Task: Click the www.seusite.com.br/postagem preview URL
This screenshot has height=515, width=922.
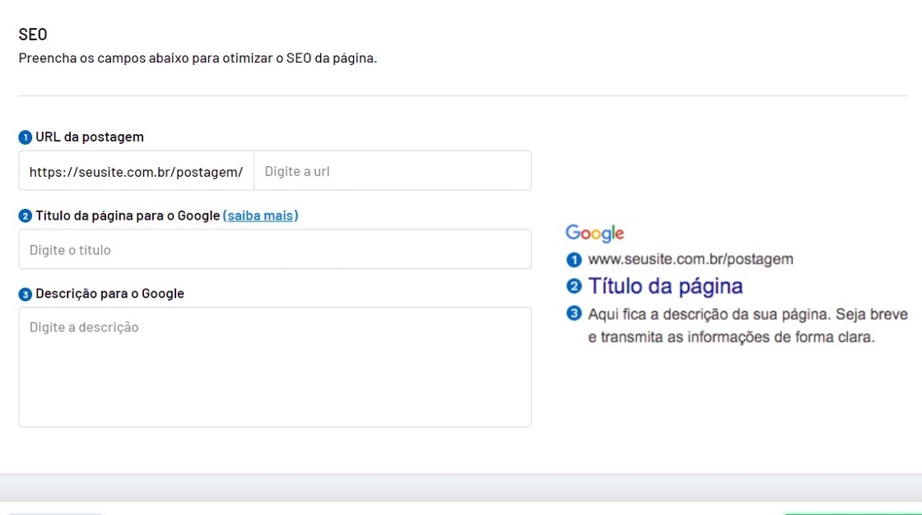Action: (690, 260)
